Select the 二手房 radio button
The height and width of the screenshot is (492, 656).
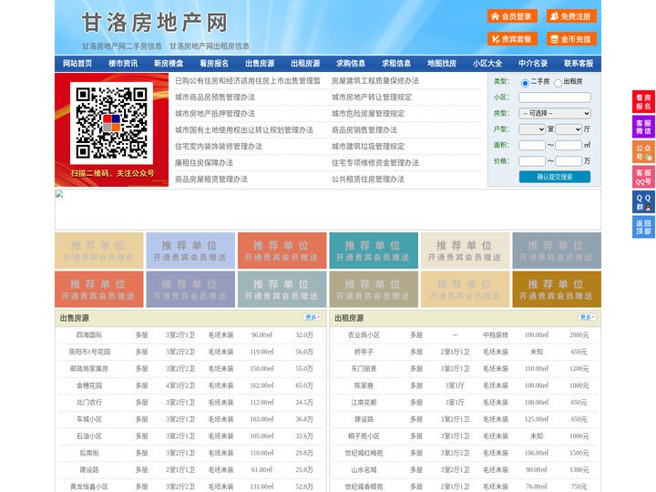(x=525, y=83)
